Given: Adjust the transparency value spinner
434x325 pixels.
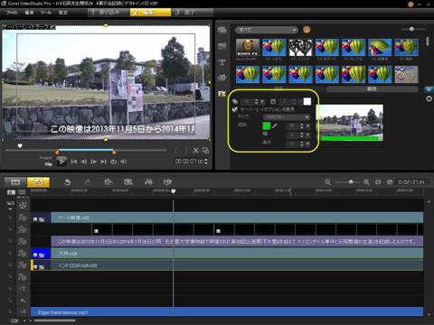Looking at the screenshot, I should pyautogui.click(x=257, y=101).
